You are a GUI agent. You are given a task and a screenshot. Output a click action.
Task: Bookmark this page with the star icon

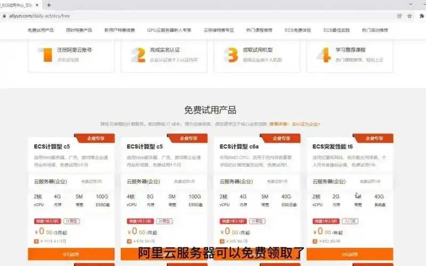pyautogui.click(x=409, y=16)
